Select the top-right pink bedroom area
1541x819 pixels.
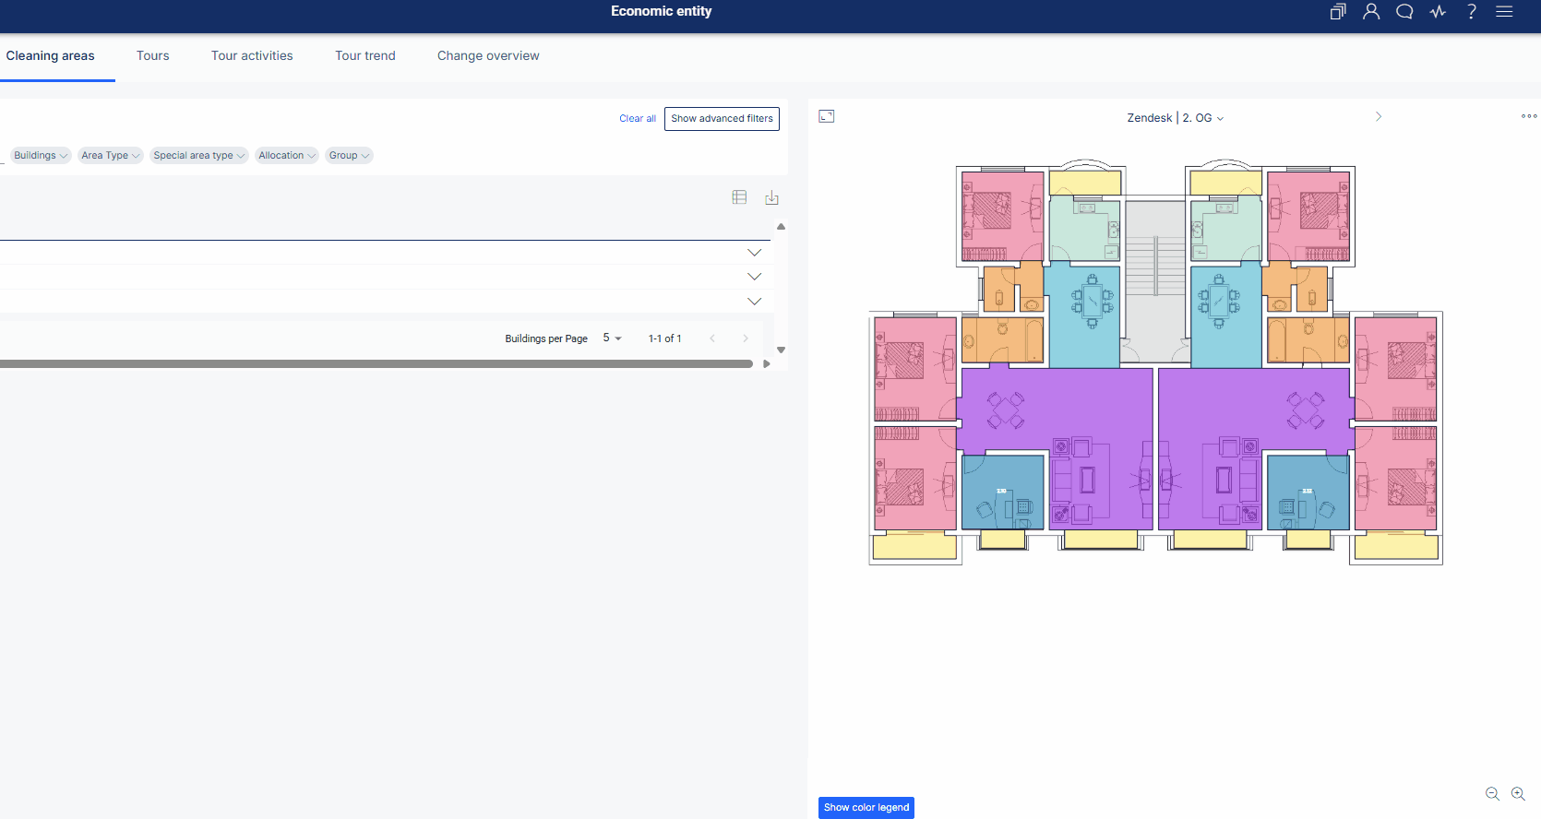pyautogui.click(x=1308, y=216)
